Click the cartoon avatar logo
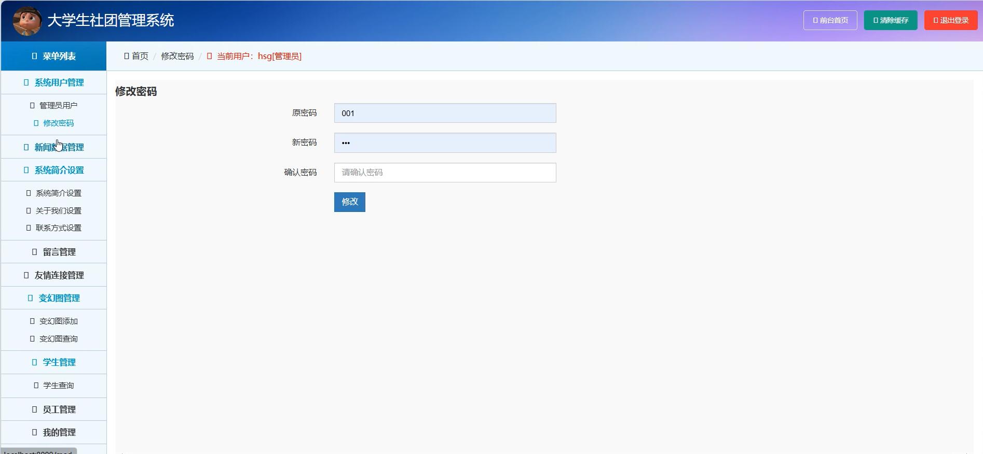The height and width of the screenshot is (454, 983). (x=27, y=21)
